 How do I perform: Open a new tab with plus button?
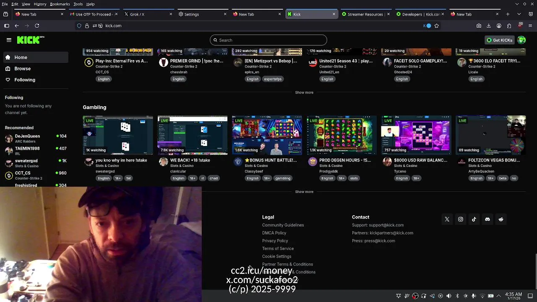tap(508, 14)
